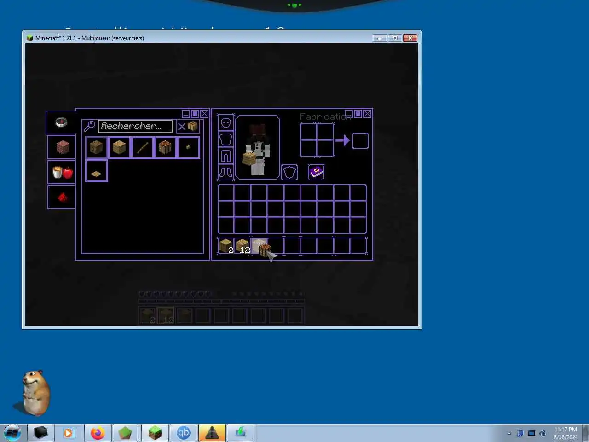Click the leggings armor slot
The image size is (589, 442).
226,156
